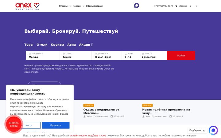Screen dimensions: 221x138
Task: Click the location pin icon near Москва
Action: (x=176, y=6)
